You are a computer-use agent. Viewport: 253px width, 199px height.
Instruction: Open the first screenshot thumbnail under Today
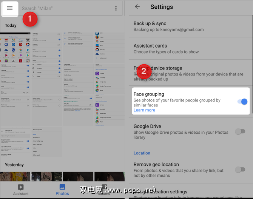click(15, 48)
